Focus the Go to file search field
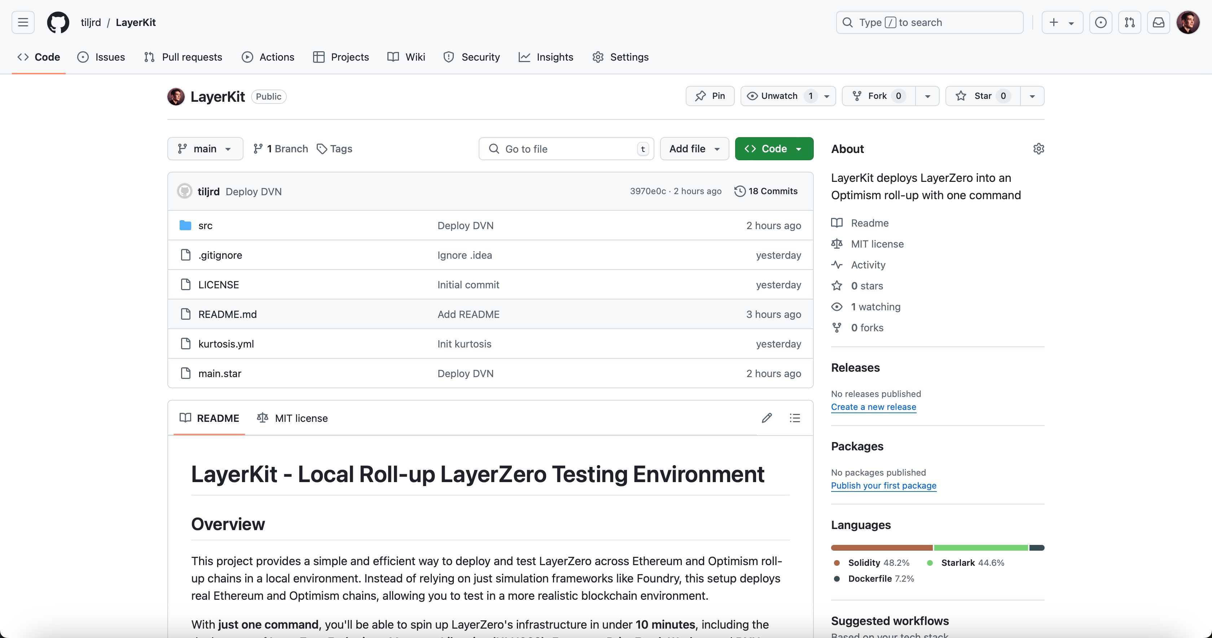1212x638 pixels. coord(566,149)
